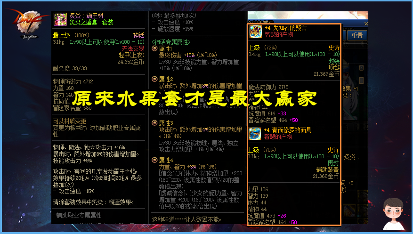The height and width of the screenshot is (234, 413).
Task: Click the 炙炎:霸王树 armor item icon
Action: [x=60, y=19]
